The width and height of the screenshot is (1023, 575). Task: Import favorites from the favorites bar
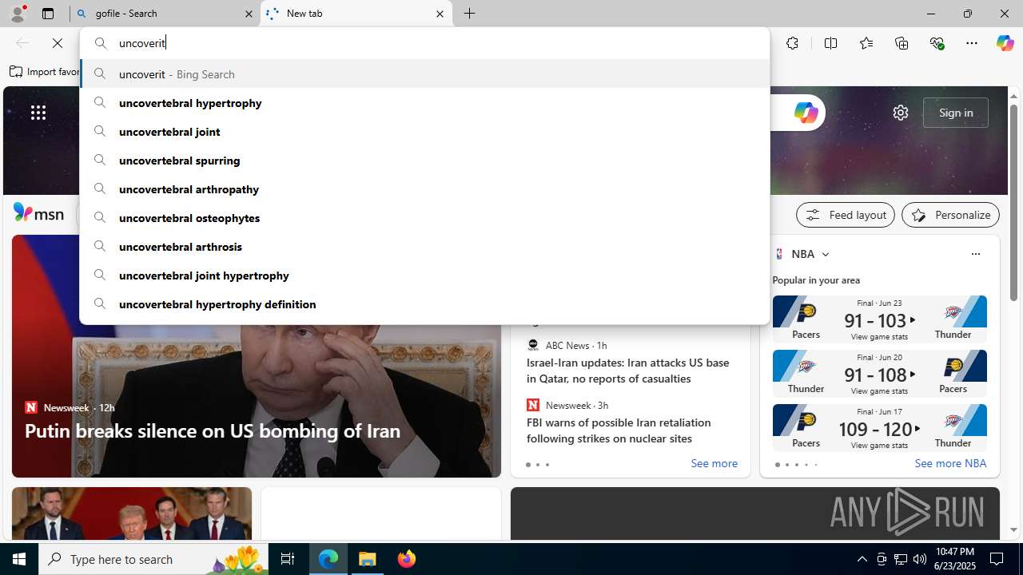pyautogui.click(x=45, y=72)
